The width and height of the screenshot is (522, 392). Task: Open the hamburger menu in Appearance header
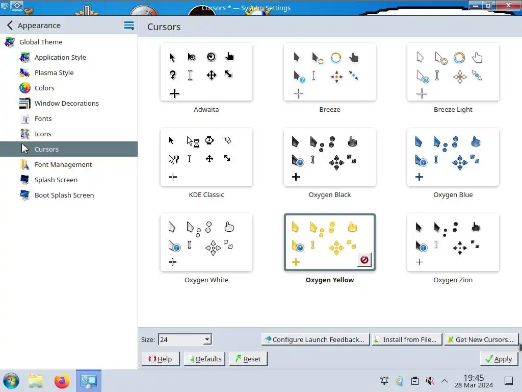(129, 26)
